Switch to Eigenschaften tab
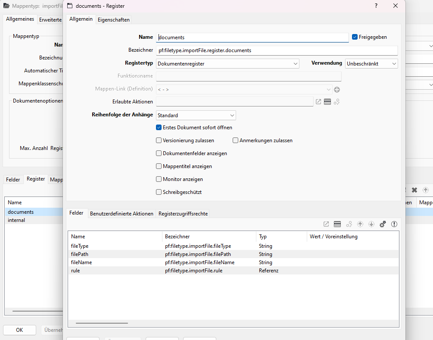The image size is (433, 340). pyautogui.click(x=113, y=20)
